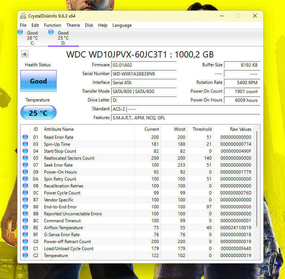Open the Function menu
This screenshot has height=279, width=285.
click(52, 25)
